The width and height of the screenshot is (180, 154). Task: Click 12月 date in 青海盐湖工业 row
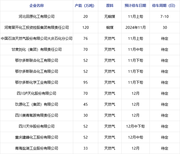(135, 149)
